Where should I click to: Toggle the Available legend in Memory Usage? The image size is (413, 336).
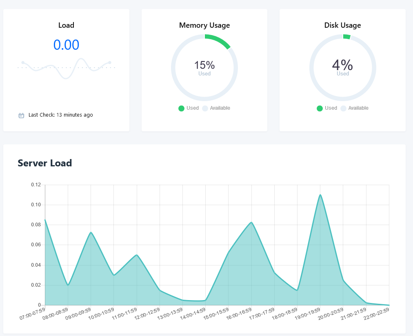(x=216, y=108)
